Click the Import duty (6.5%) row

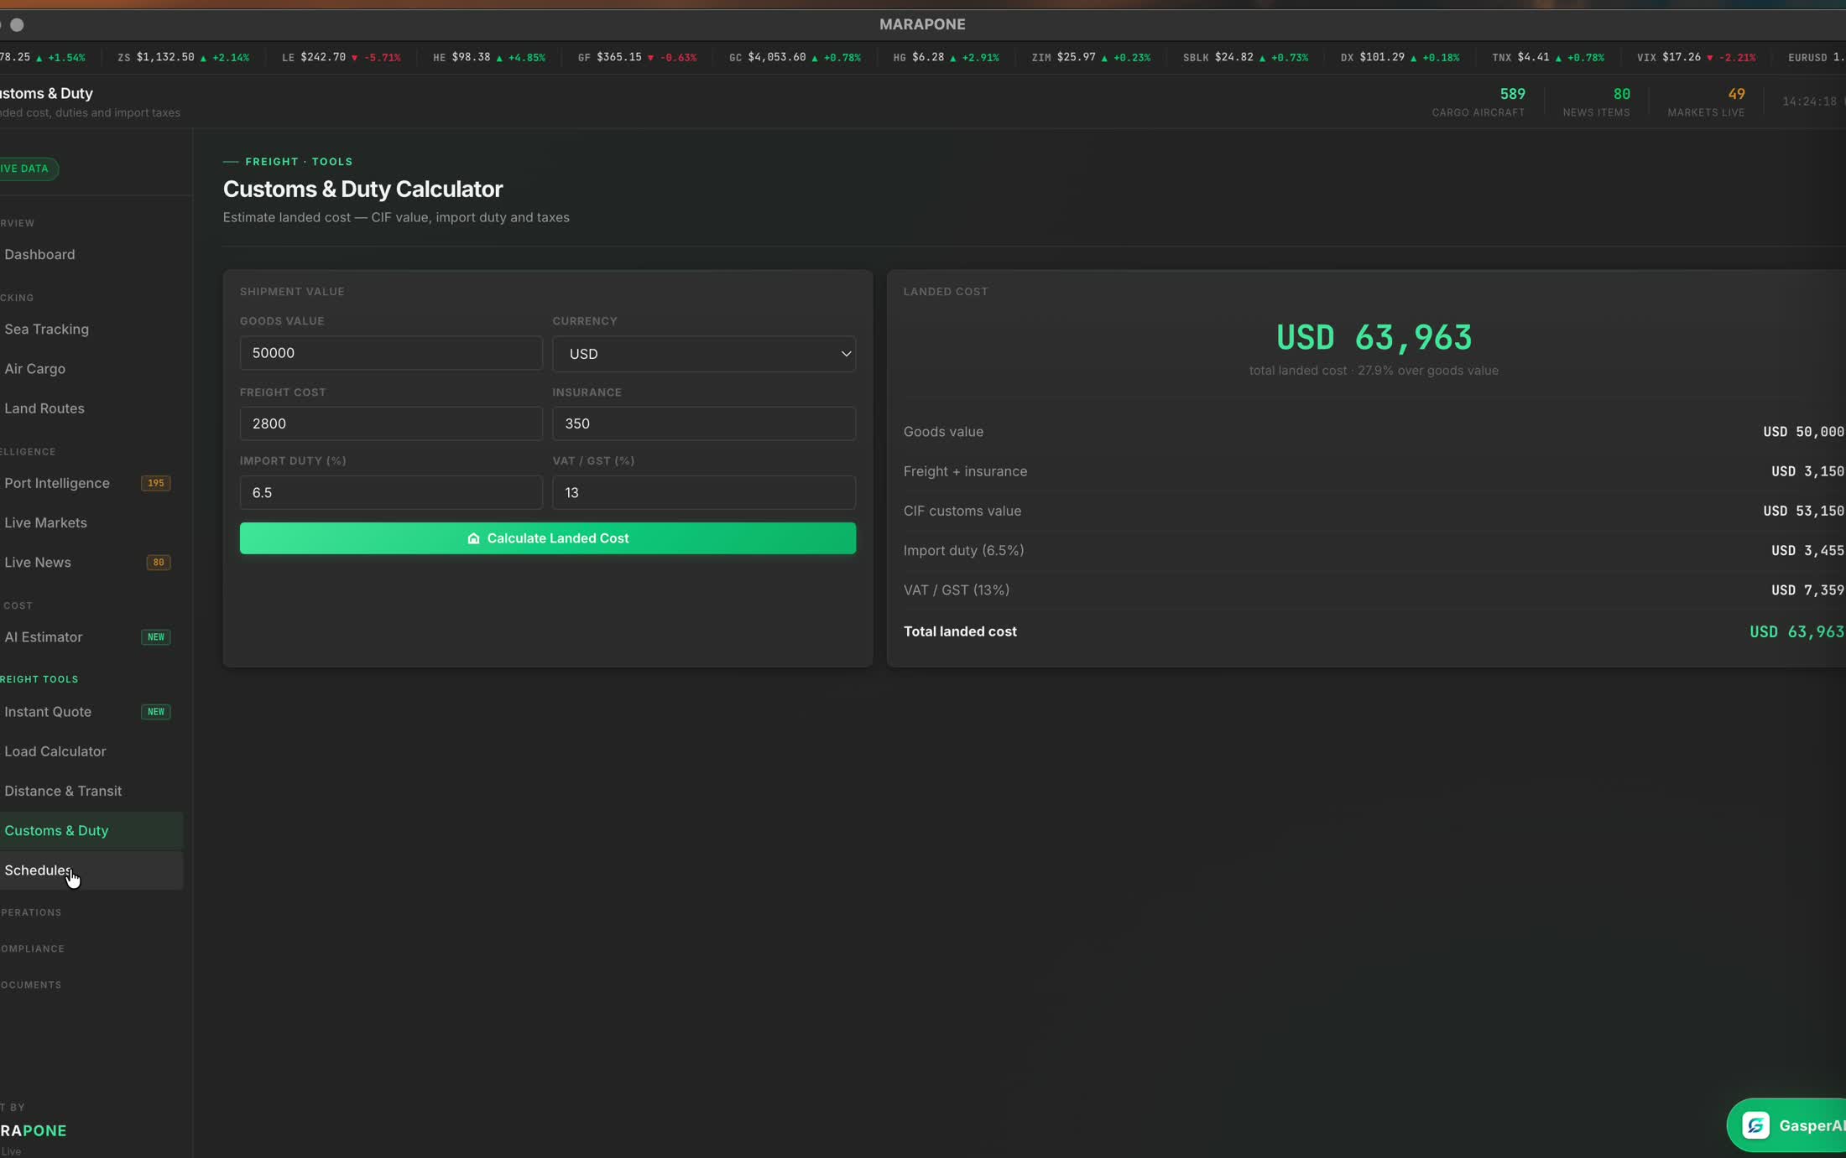coord(1374,550)
